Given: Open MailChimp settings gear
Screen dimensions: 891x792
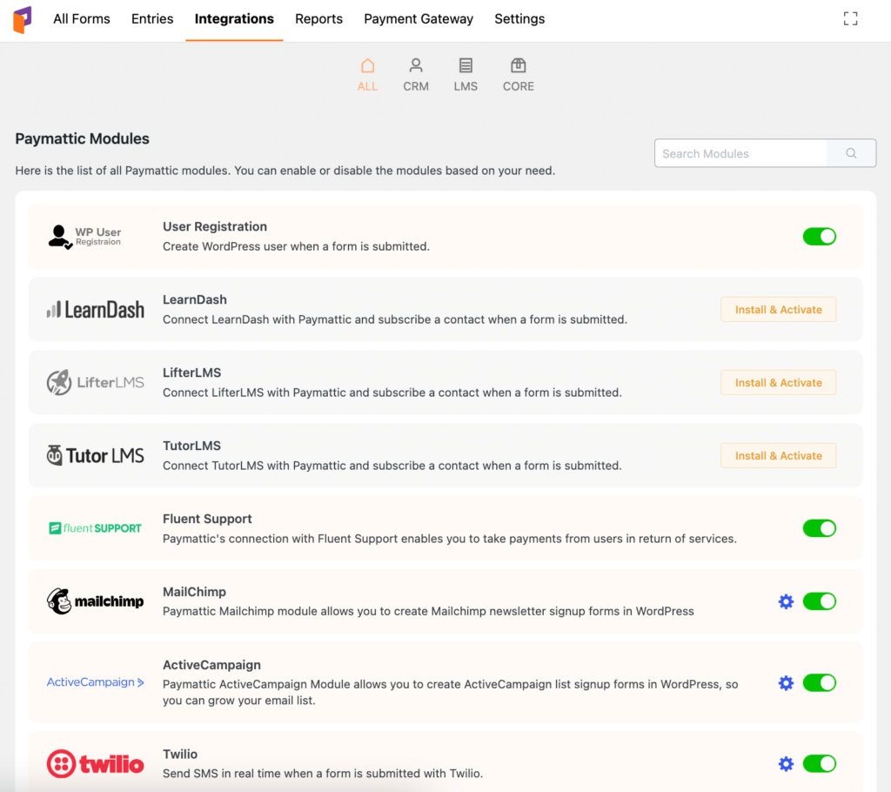Looking at the screenshot, I should pos(786,601).
